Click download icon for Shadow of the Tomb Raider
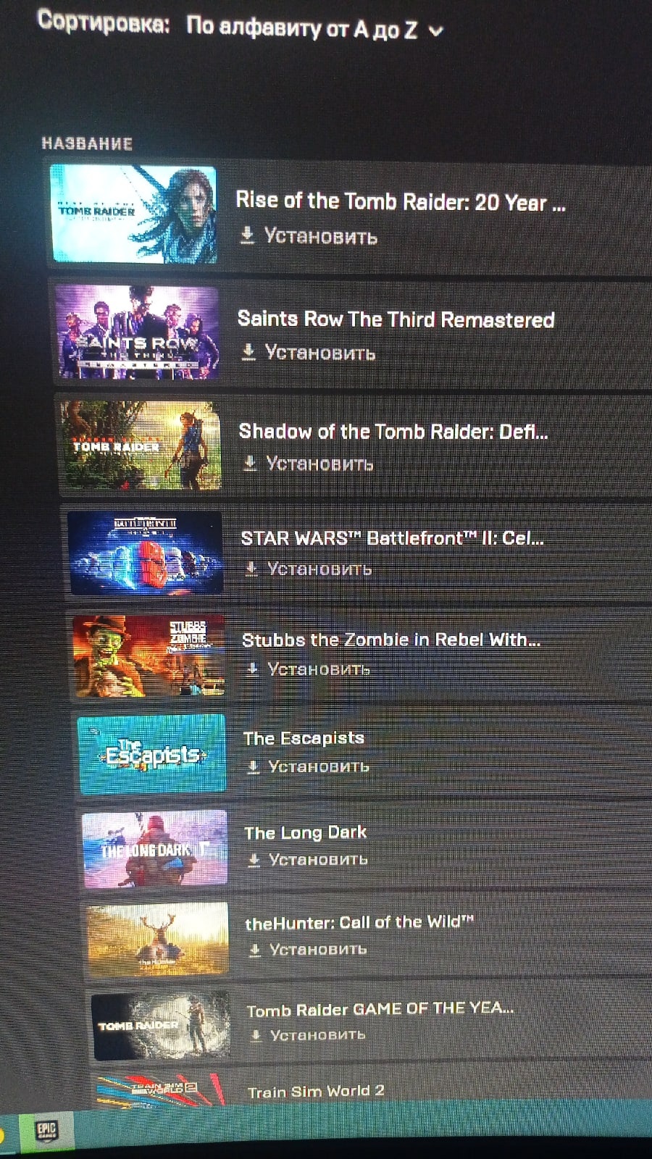Screen dimensions: 652x1159 tap(250, 462)
